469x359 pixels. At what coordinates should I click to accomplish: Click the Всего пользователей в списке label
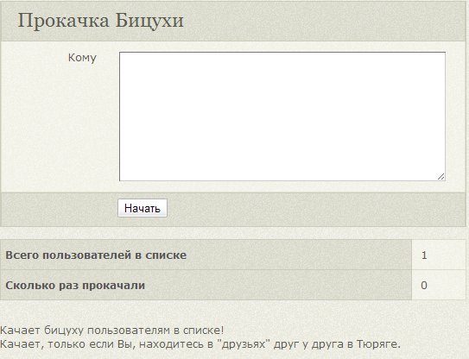tap(96, 255)
